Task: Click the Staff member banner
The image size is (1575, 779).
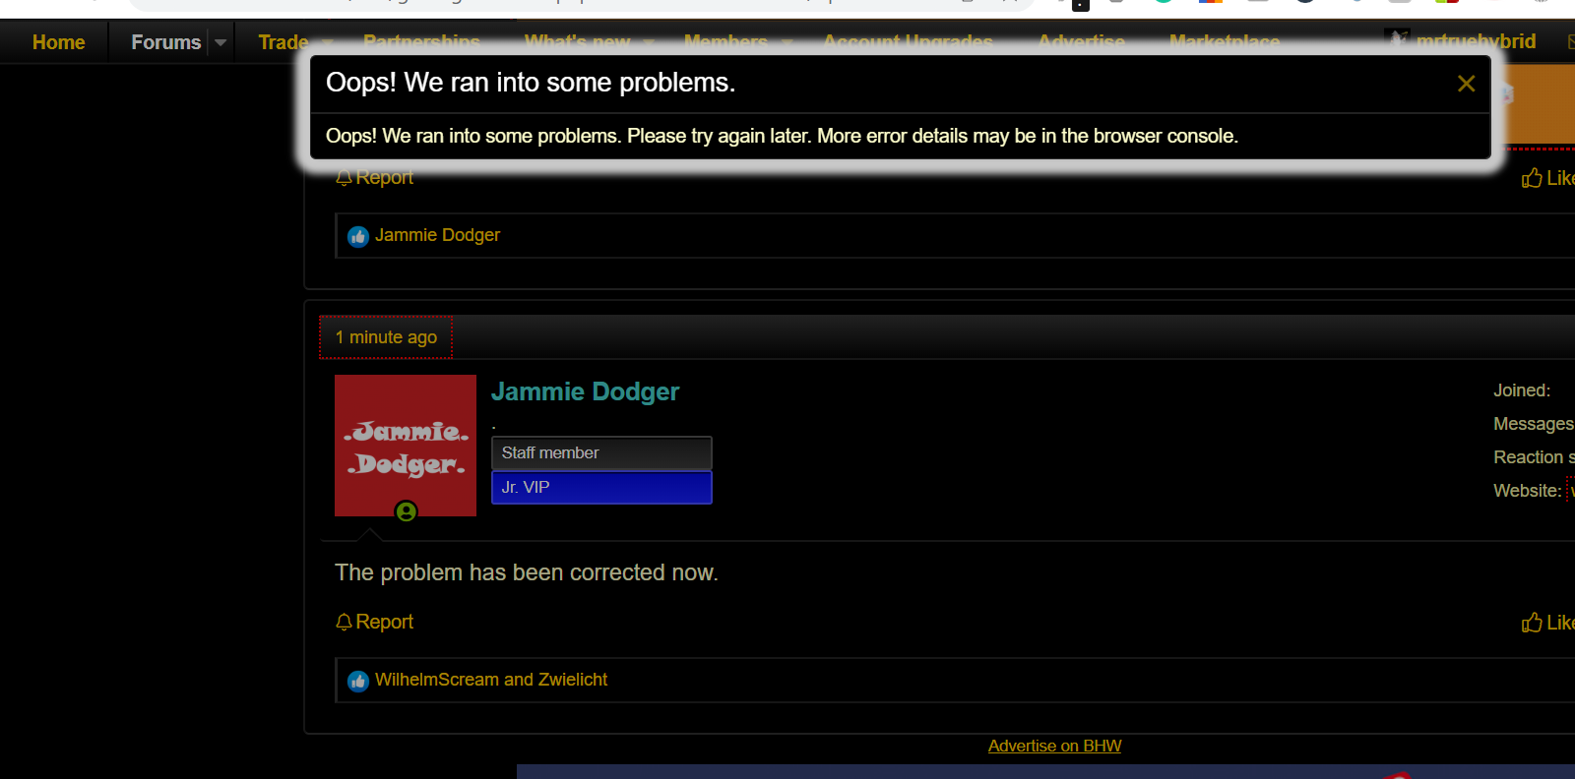Action: tap(601, 452)
